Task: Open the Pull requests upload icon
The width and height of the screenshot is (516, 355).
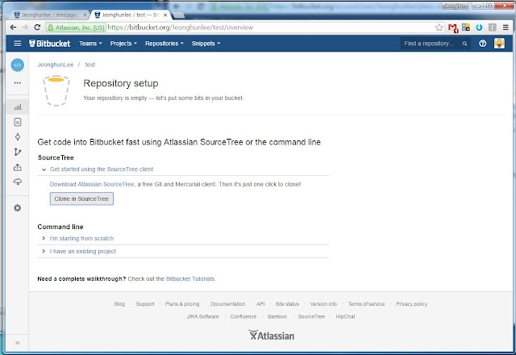Action: (x=18, y=167)
